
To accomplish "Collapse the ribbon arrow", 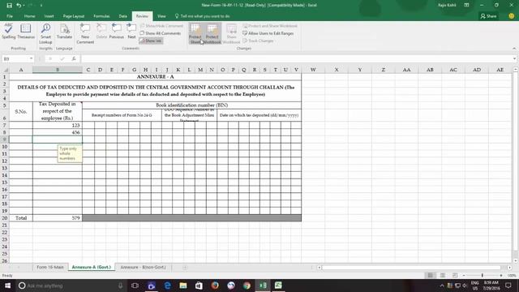I will (x=514, y=49).
